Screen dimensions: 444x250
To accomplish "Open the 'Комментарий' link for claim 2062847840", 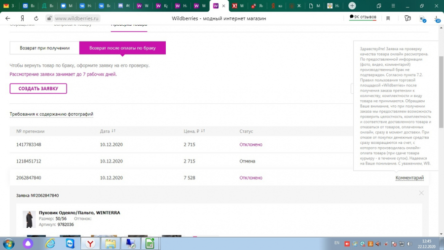I will click(409, 178).
